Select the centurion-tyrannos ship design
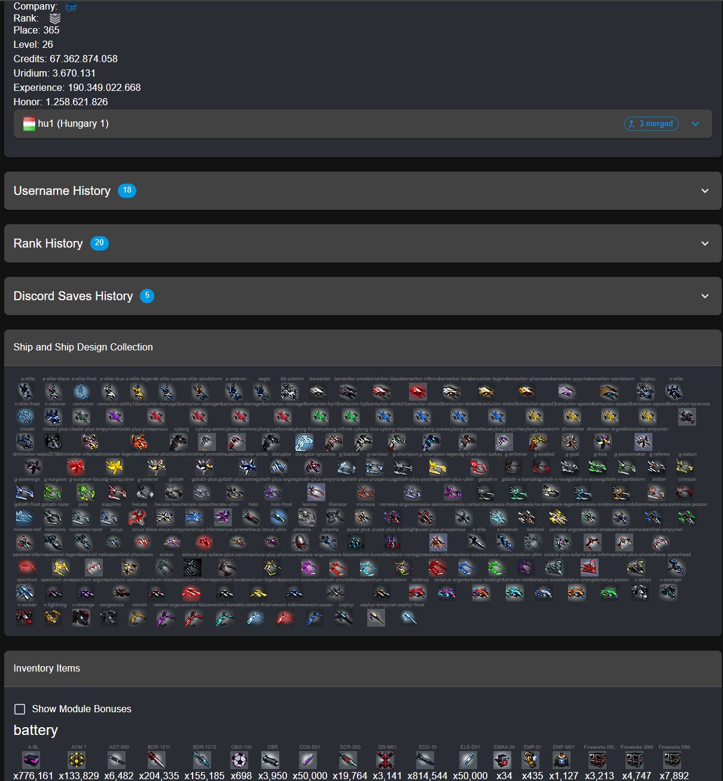Viewport: 723px width, 781px height. point(687,417)
